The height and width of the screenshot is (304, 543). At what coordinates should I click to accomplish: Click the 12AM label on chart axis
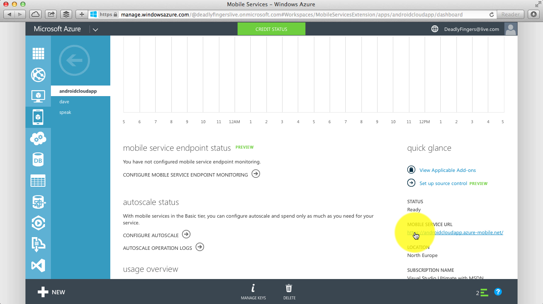click(234, 122)
